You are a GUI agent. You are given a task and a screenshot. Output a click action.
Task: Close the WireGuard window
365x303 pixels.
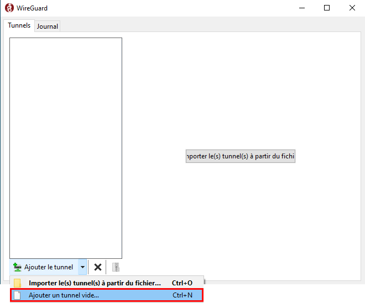pos(352,8)
